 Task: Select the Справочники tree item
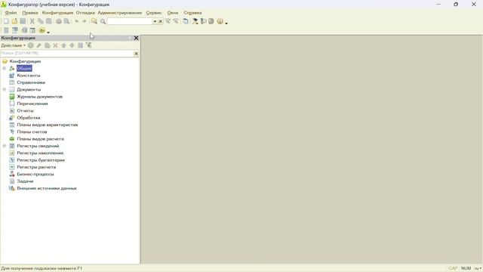[31, 82]
